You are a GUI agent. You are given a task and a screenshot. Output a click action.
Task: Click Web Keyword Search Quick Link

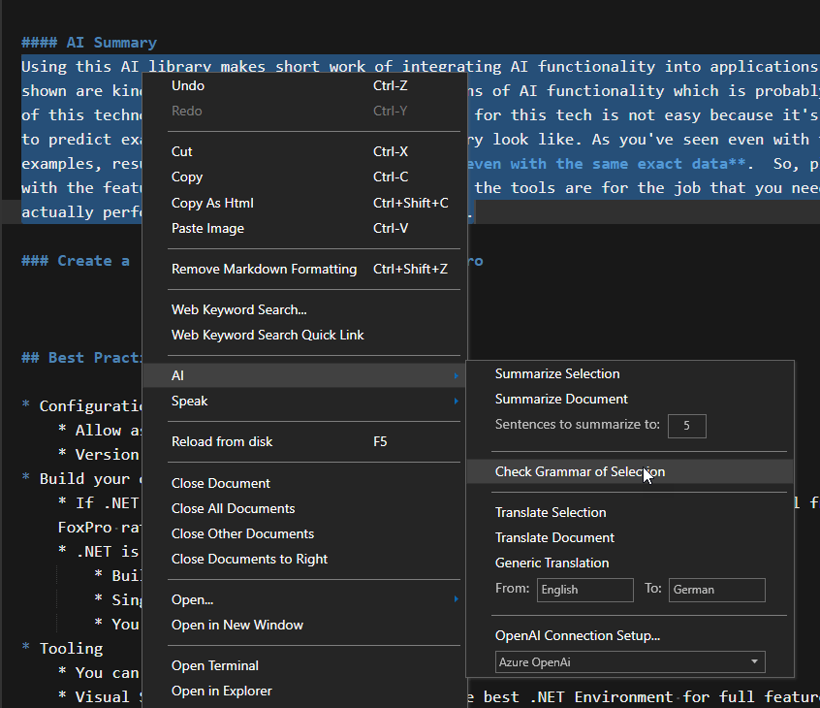pos(268,335)
